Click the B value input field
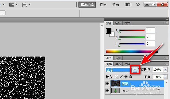 click(150, 44)
